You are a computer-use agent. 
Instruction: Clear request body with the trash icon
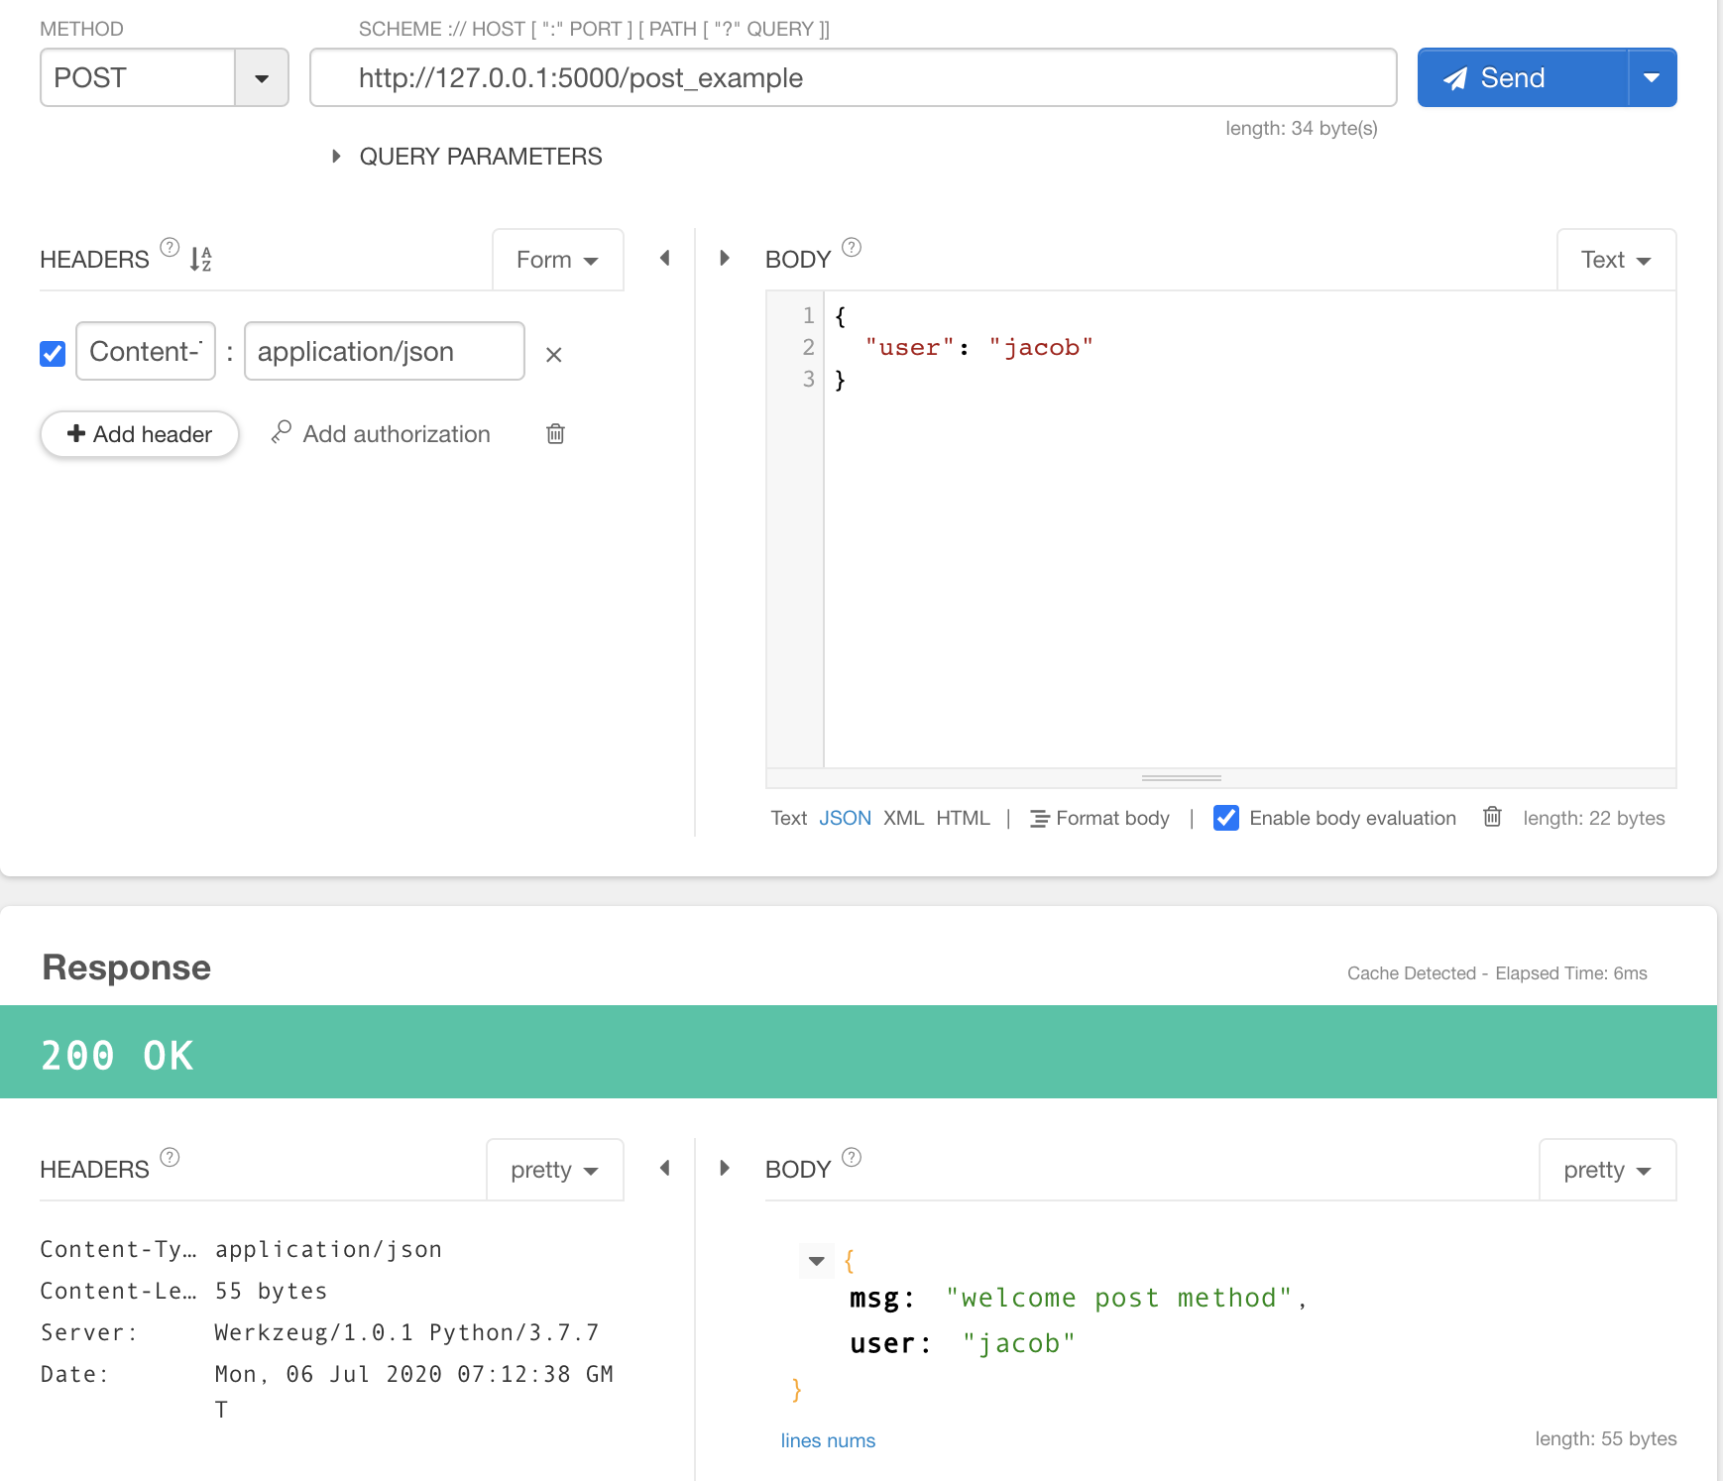click(x=1493, y=817)
